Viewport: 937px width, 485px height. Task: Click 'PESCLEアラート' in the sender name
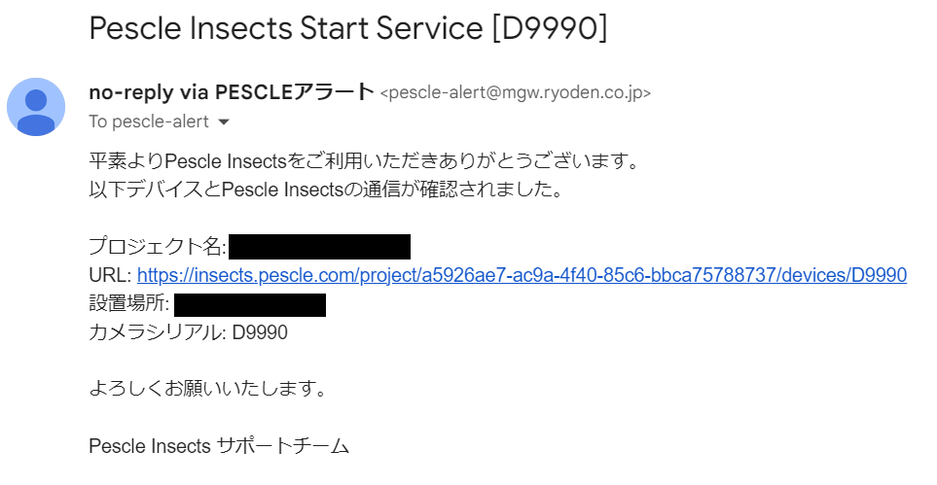pos(294,92)
